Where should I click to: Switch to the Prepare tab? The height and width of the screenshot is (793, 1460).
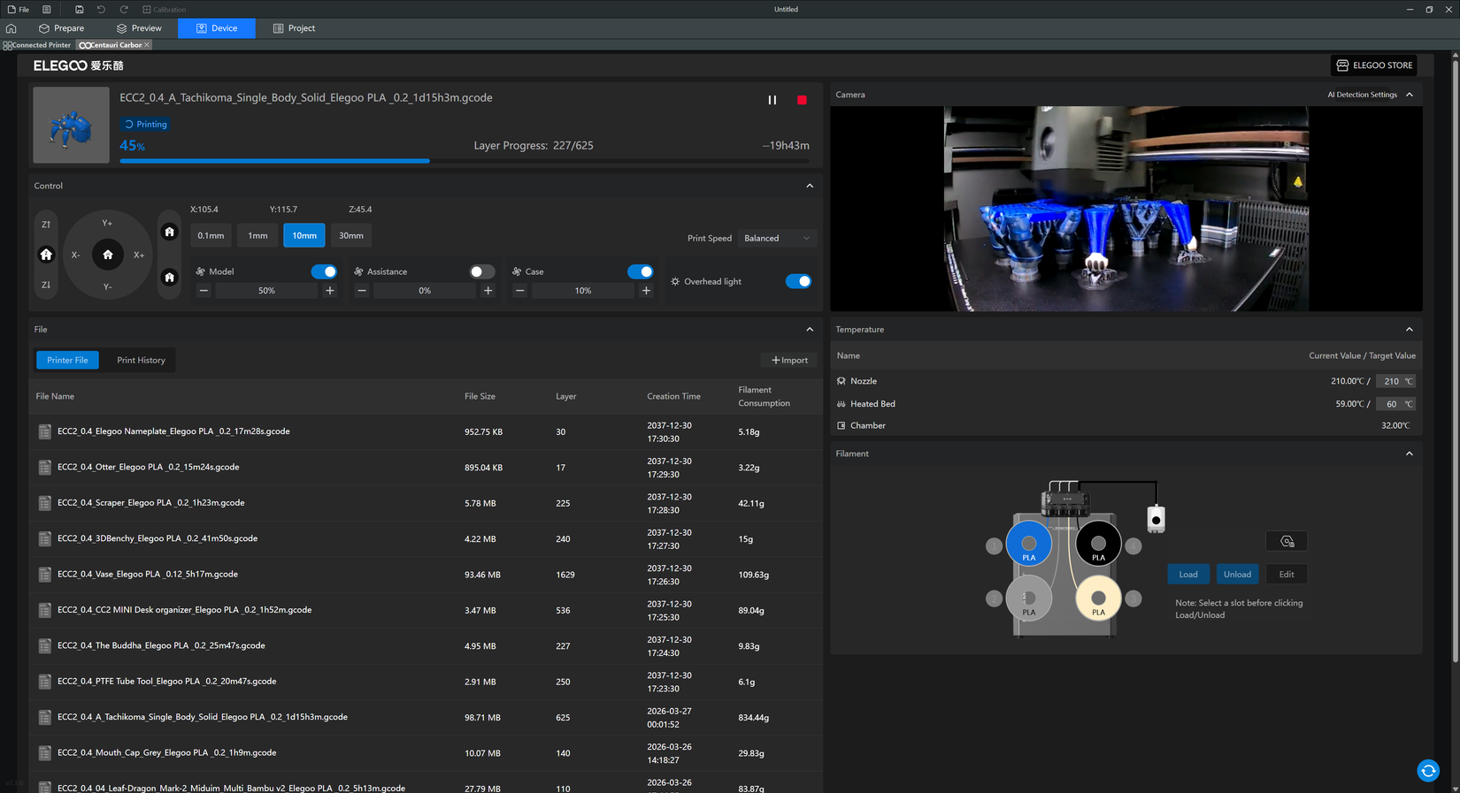click(x=61, y=28)
